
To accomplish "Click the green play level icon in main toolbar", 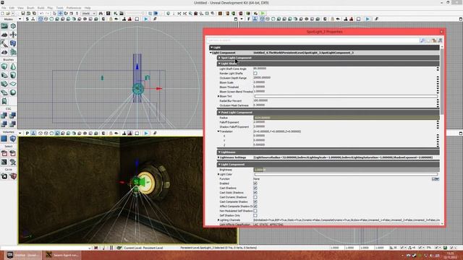I will (x=263, y=13).
